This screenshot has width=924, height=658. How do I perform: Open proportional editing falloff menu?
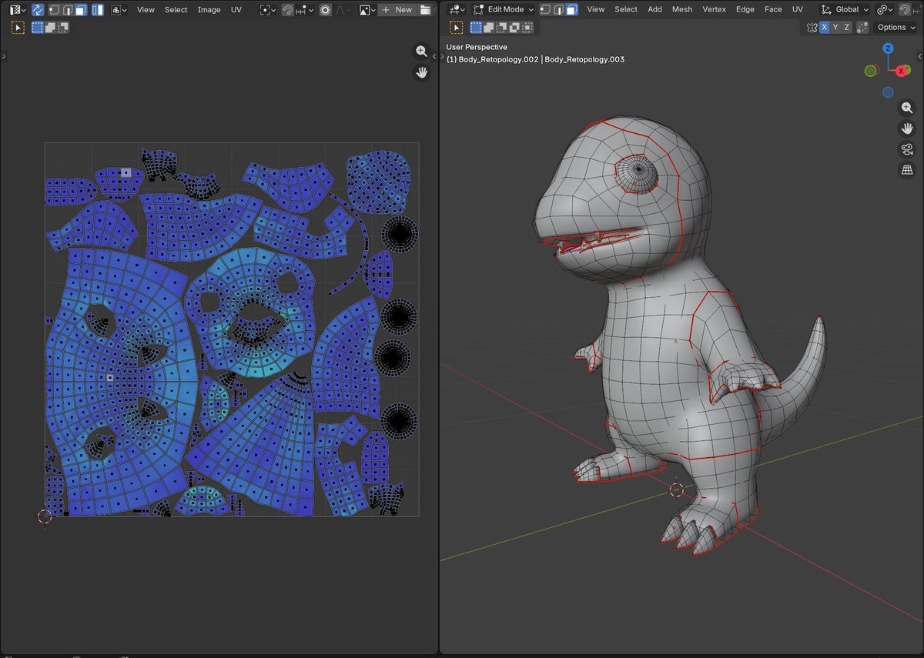[343, 10]
